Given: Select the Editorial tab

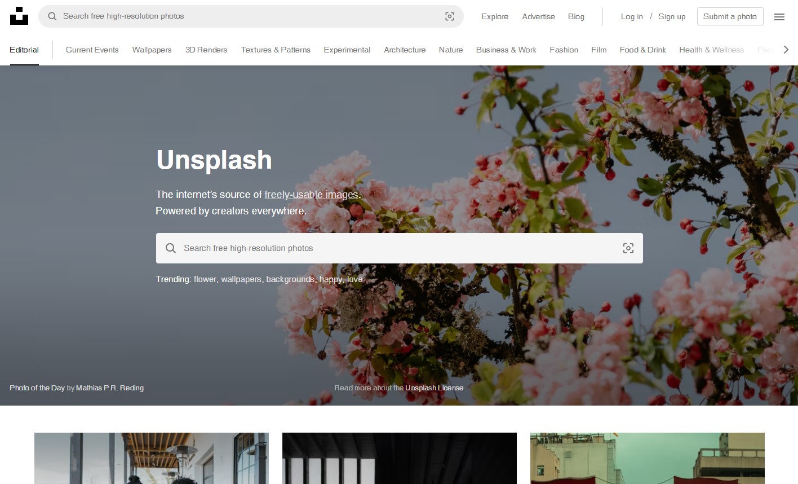Looking at the screenshot, I should tap(24, 50).
